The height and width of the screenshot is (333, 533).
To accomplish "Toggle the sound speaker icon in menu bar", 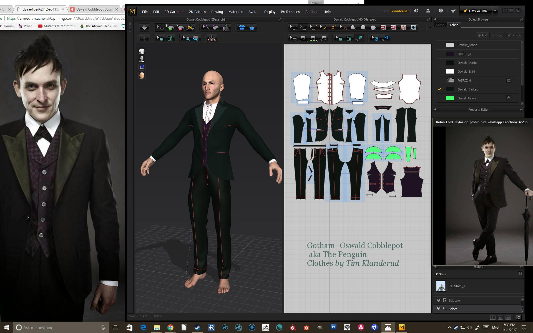I will click(416, 11).
